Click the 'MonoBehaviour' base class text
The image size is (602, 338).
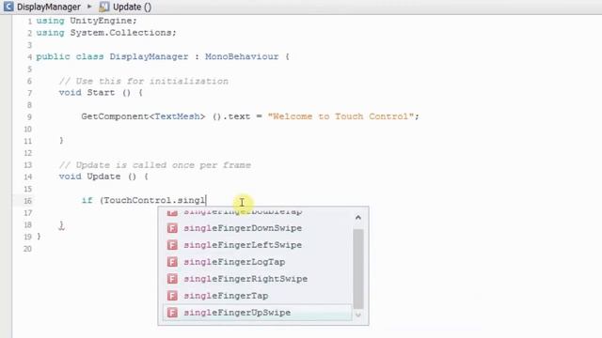pyautogui.click(x=242, y=56)
